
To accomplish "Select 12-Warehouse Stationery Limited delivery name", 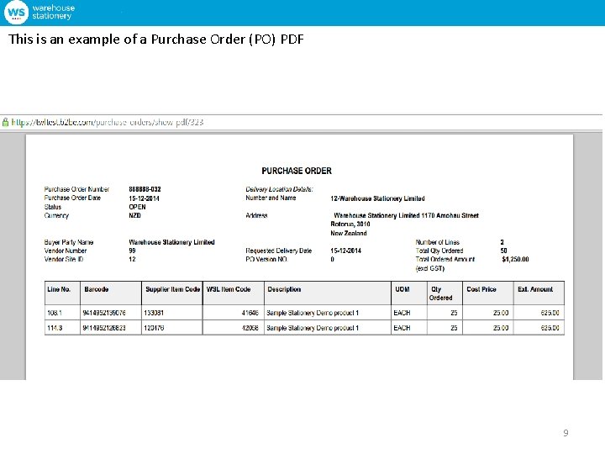I will (377, 198).
